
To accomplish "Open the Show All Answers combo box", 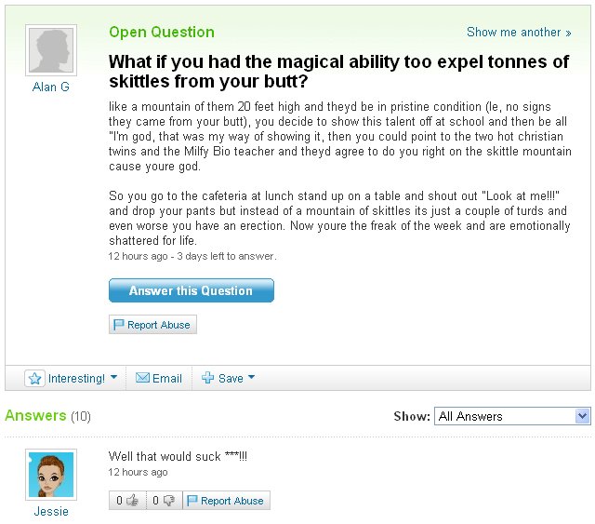I will click(x=512, y=416).
